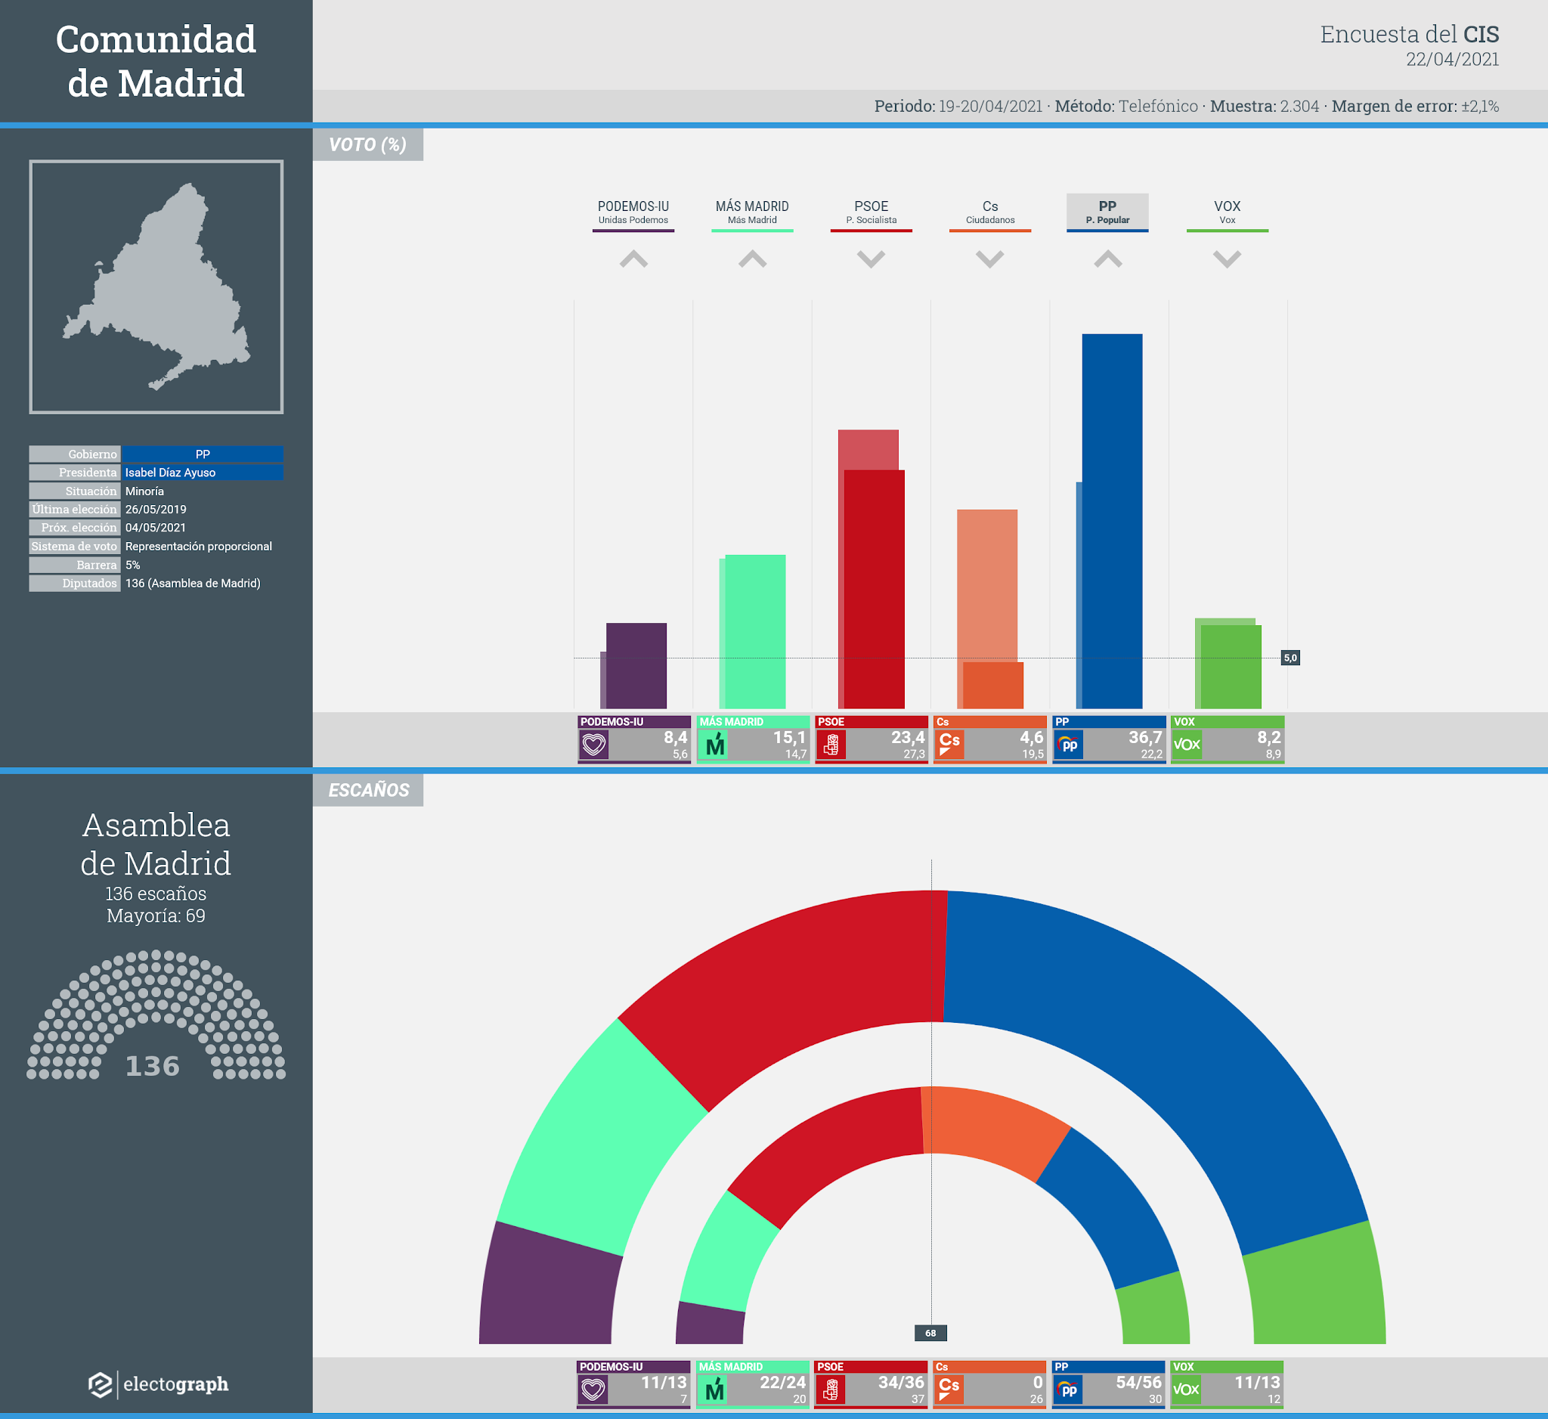Click the PP seat range 54/56
This screenshot has height=1419, width=1548.
point(1139,1382)
